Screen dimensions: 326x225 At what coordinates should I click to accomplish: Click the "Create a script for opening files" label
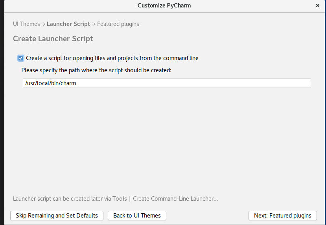point(112,58)
